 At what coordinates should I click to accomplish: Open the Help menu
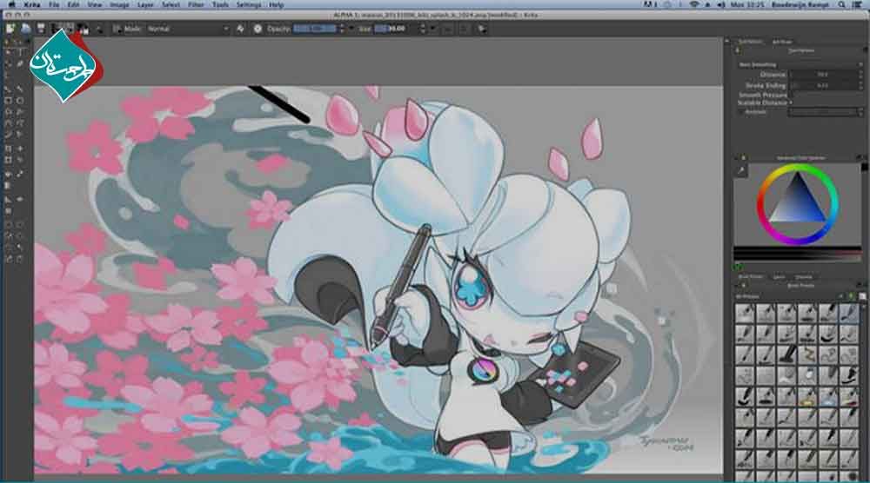[x=277, y=4]
